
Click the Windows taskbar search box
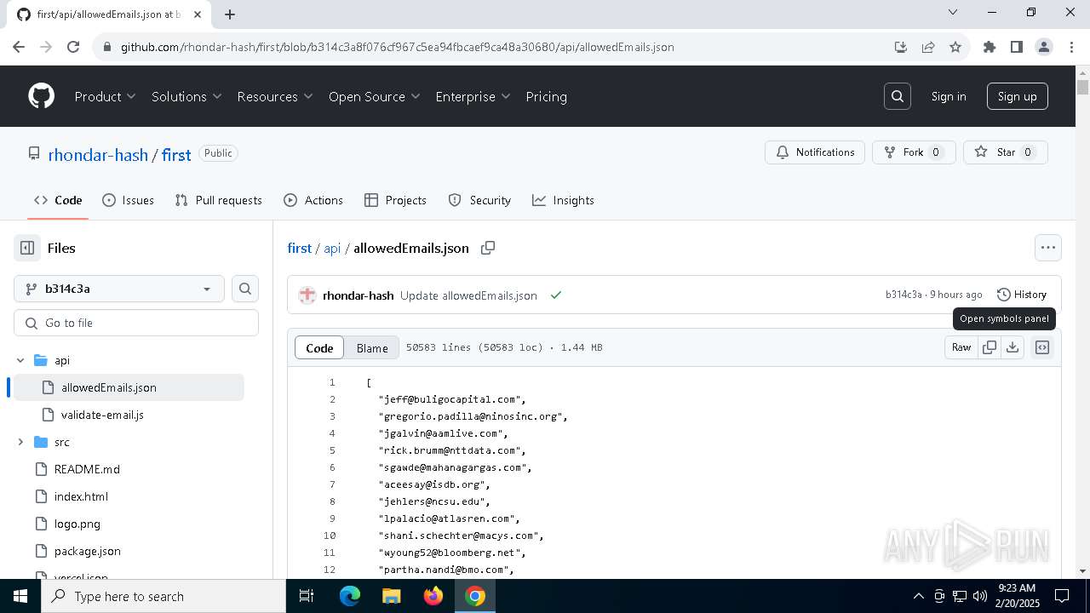coord(163,596)
